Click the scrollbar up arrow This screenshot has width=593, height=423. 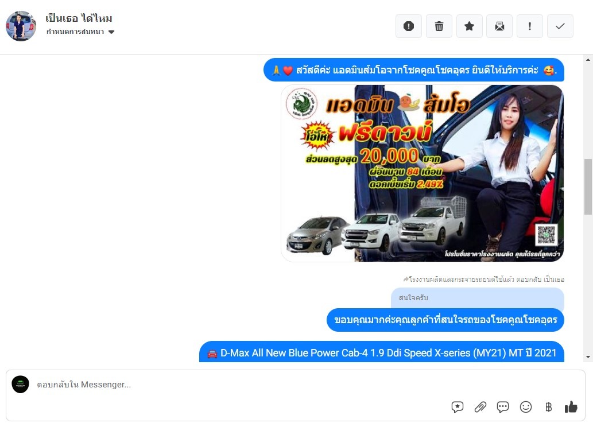588,60
